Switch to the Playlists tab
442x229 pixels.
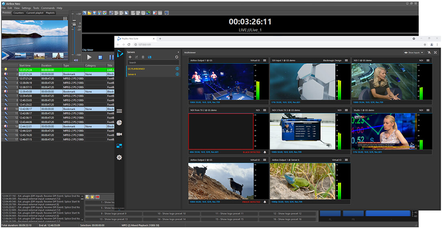[x=50, y=13]
